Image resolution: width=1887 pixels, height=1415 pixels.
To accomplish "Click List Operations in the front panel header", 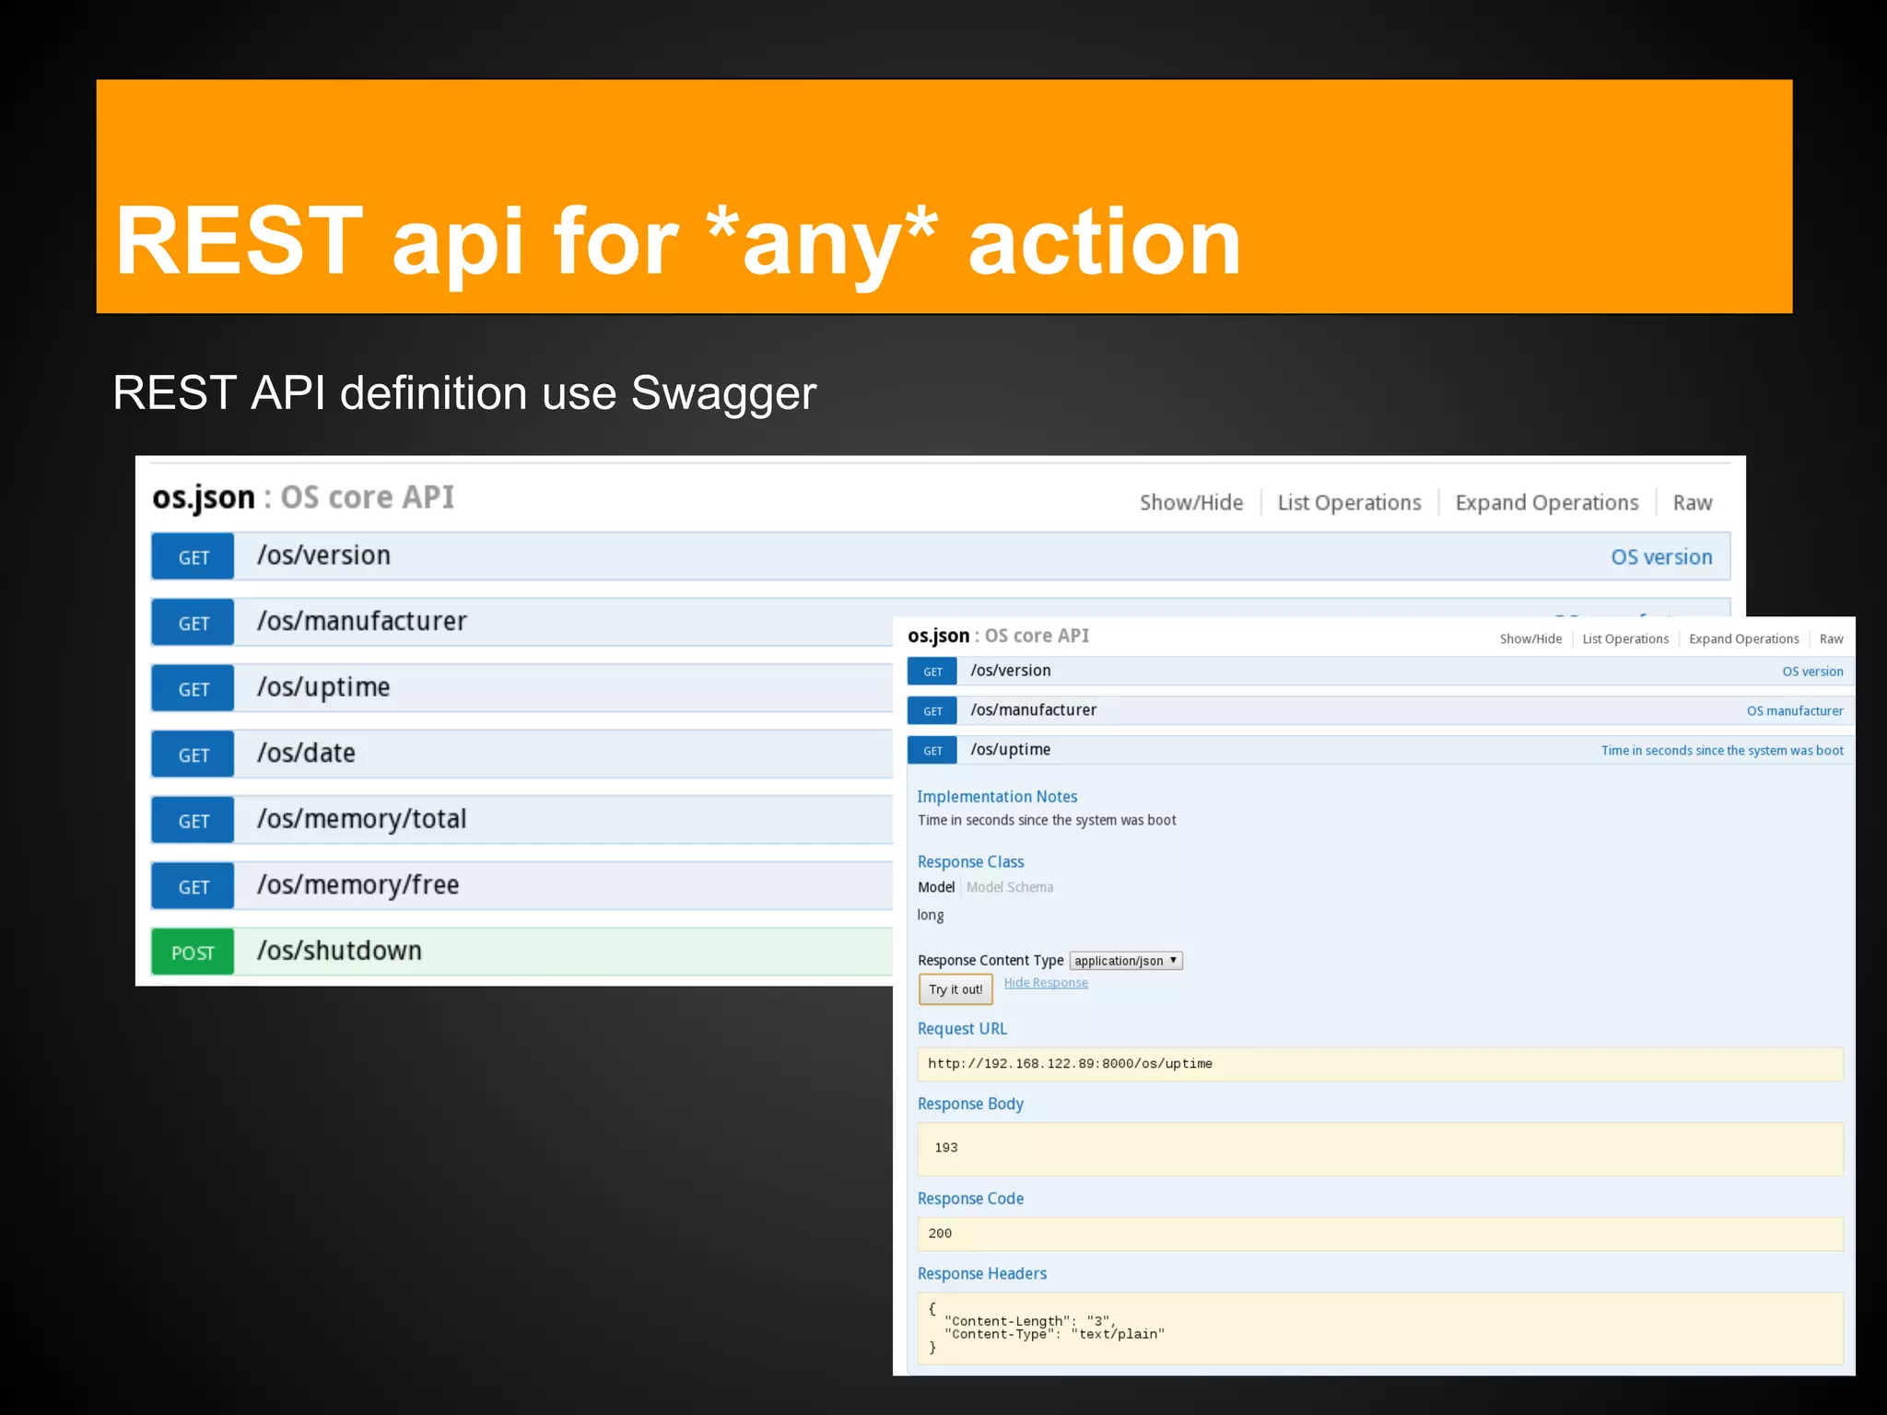I will click(1625, 638).
